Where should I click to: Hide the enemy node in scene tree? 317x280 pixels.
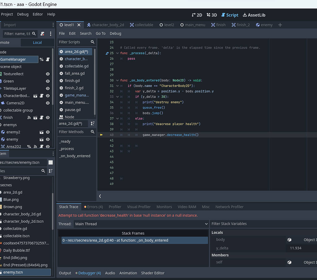[48, 139]
